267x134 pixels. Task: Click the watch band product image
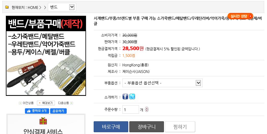click(x=46, y=56)
